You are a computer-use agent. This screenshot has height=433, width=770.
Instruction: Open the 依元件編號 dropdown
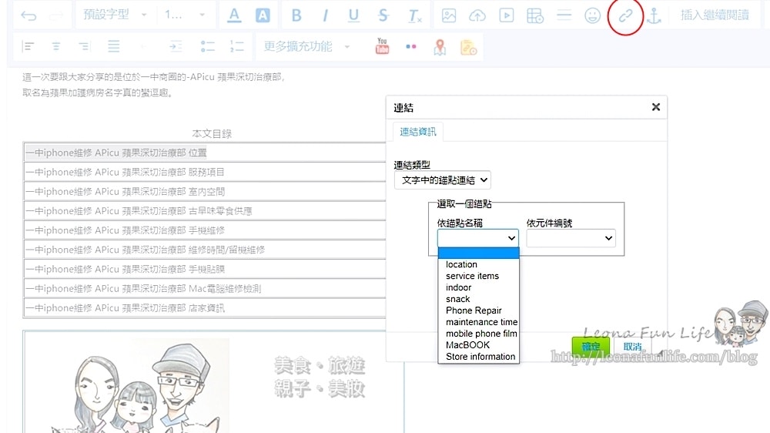[x=571, y=239]
